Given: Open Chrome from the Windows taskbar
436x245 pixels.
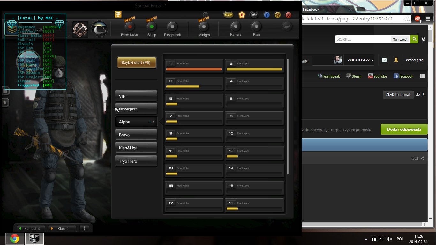Looking at the screenshot, I should coord(15,239).
